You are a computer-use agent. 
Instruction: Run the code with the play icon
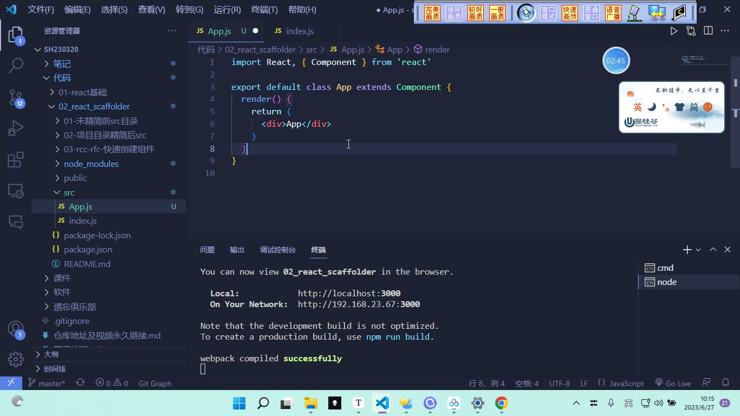click(674, 31)
